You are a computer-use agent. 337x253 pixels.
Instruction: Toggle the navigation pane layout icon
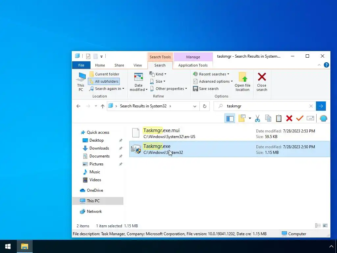pyautogui.click(x=230, y=118)
